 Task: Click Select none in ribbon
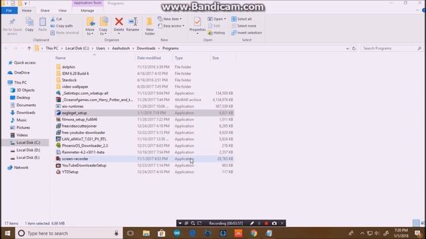click(244, 26)
